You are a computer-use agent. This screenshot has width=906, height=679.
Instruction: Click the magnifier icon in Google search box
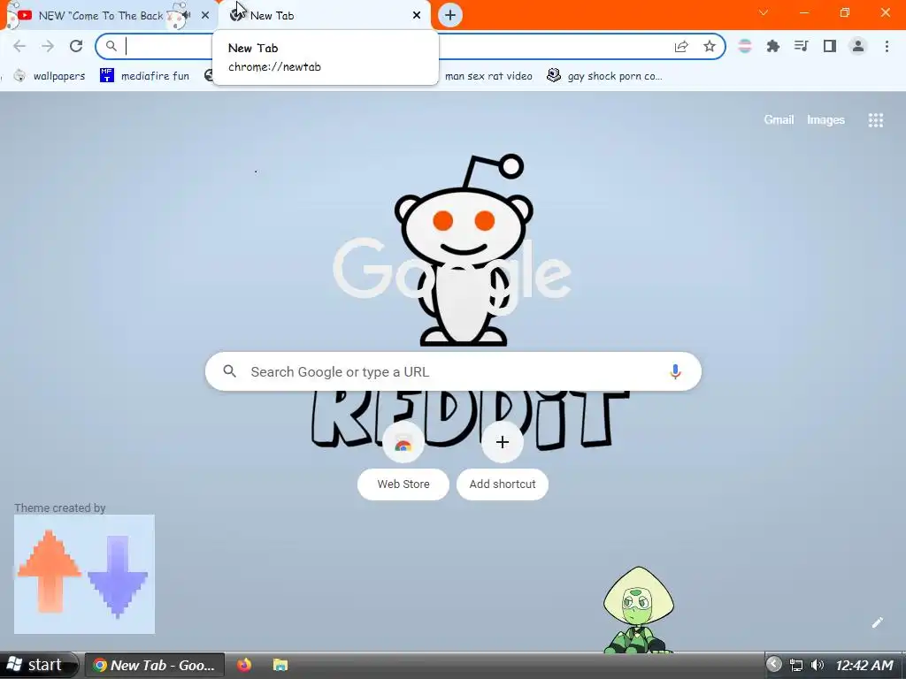(x=229, y=371)
